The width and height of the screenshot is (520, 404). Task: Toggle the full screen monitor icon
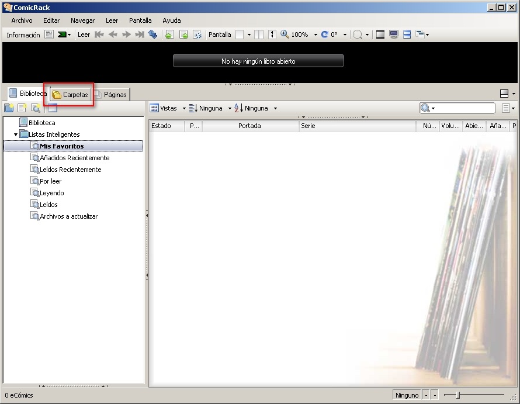click(x=394, y=34)
